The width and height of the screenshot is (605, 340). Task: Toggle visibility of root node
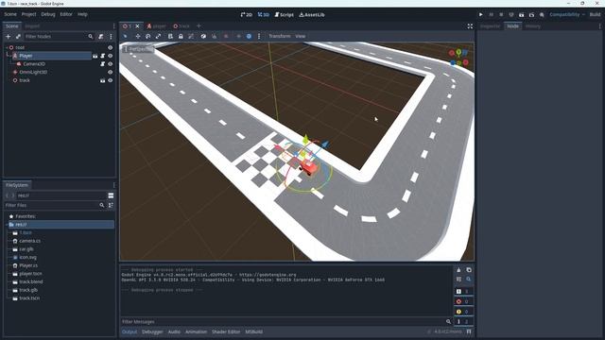(111, 48)
